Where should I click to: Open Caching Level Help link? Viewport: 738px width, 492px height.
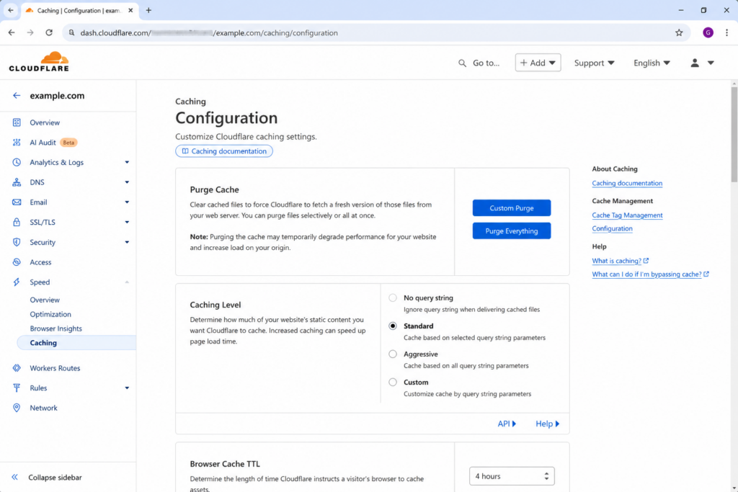click(548, 424)
